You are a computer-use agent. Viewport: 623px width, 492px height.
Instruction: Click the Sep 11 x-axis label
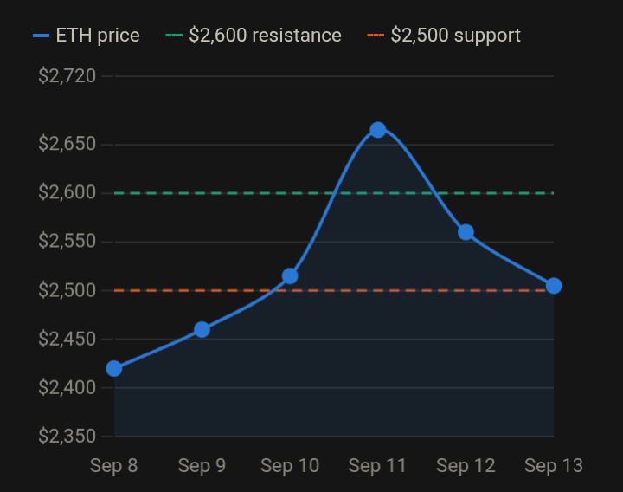[377, 466]
